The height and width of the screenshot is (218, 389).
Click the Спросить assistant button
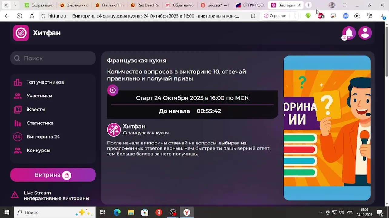275,16
